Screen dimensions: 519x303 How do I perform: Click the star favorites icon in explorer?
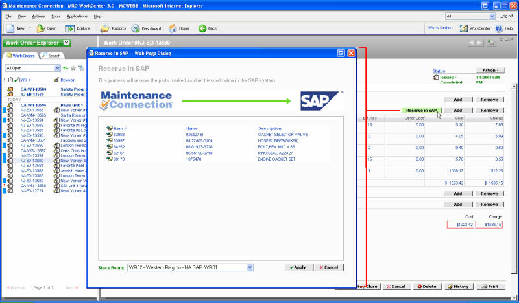coord(73,68)
